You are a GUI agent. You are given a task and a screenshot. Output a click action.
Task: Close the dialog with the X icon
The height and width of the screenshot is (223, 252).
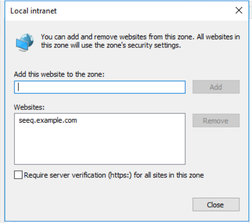coord(239,11)
